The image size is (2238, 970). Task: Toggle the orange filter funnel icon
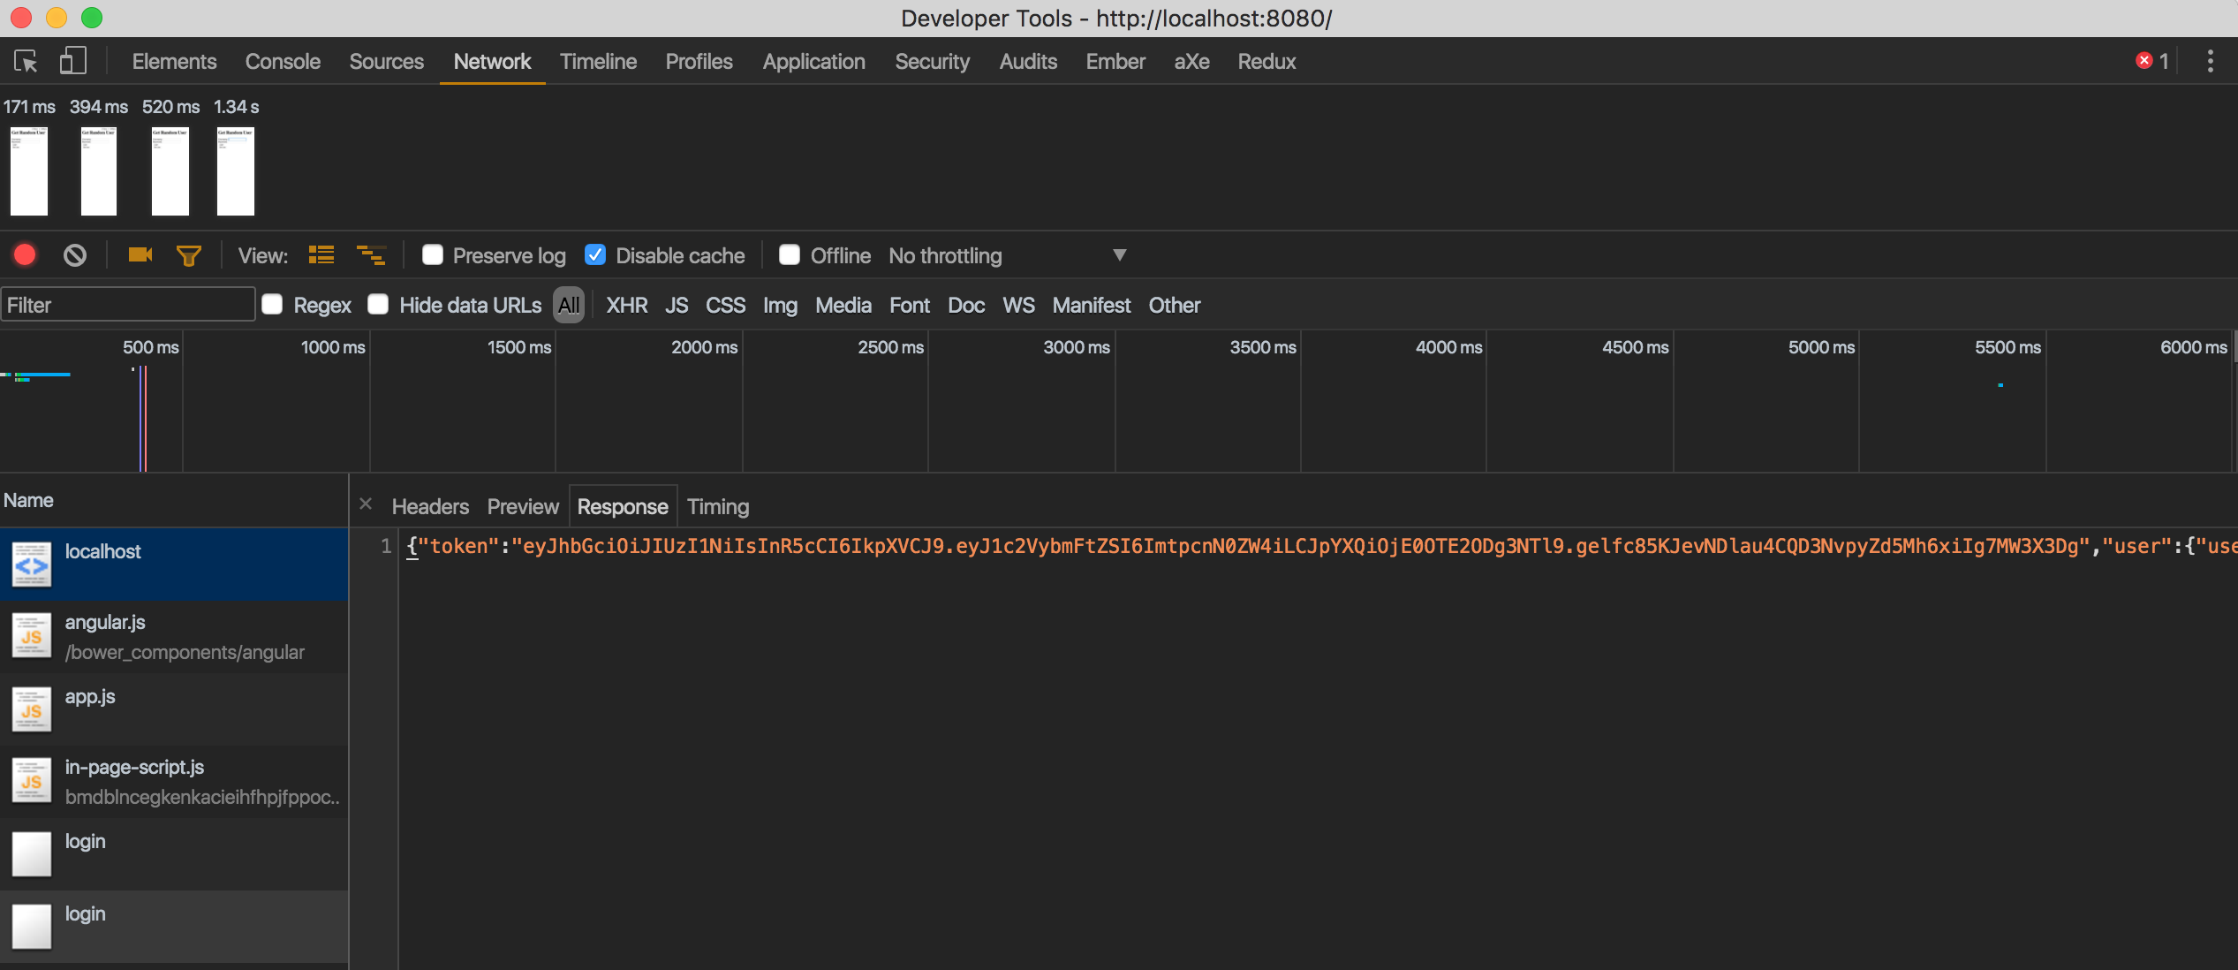click(188, 255)
